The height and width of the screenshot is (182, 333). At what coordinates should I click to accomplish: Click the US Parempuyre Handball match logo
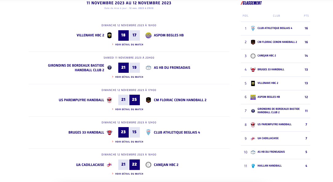(109, 100)
